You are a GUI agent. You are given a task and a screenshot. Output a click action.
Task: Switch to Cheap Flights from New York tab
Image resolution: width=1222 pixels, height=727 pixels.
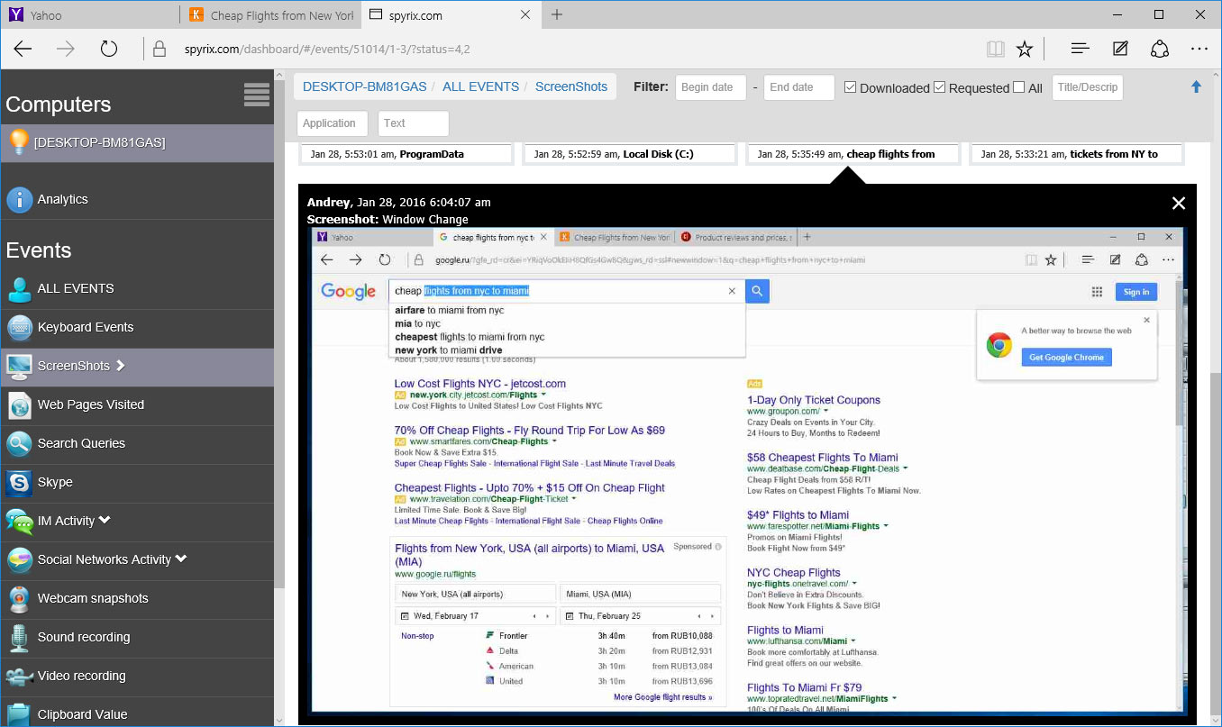pos(270,15)
